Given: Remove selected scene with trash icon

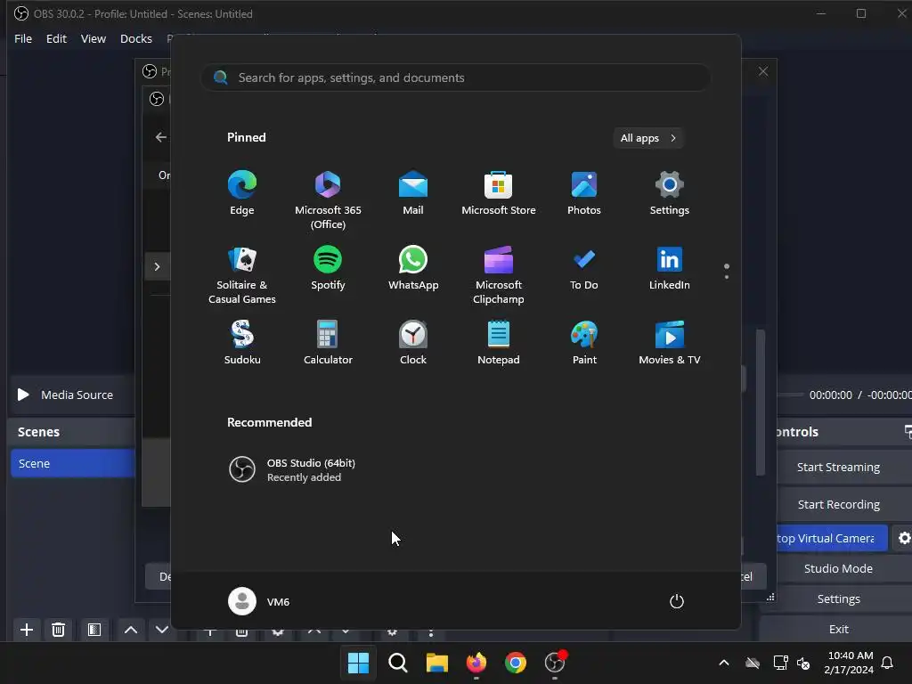Looking at the screenshot, I should point(58,630).
